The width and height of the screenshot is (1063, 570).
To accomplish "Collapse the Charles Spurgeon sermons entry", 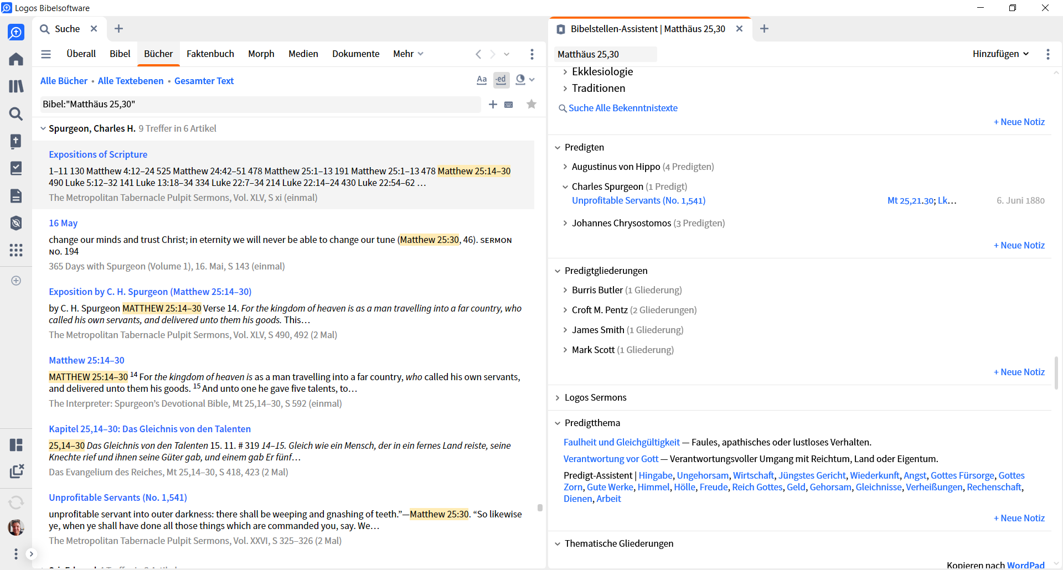I will tap(565, 186).
